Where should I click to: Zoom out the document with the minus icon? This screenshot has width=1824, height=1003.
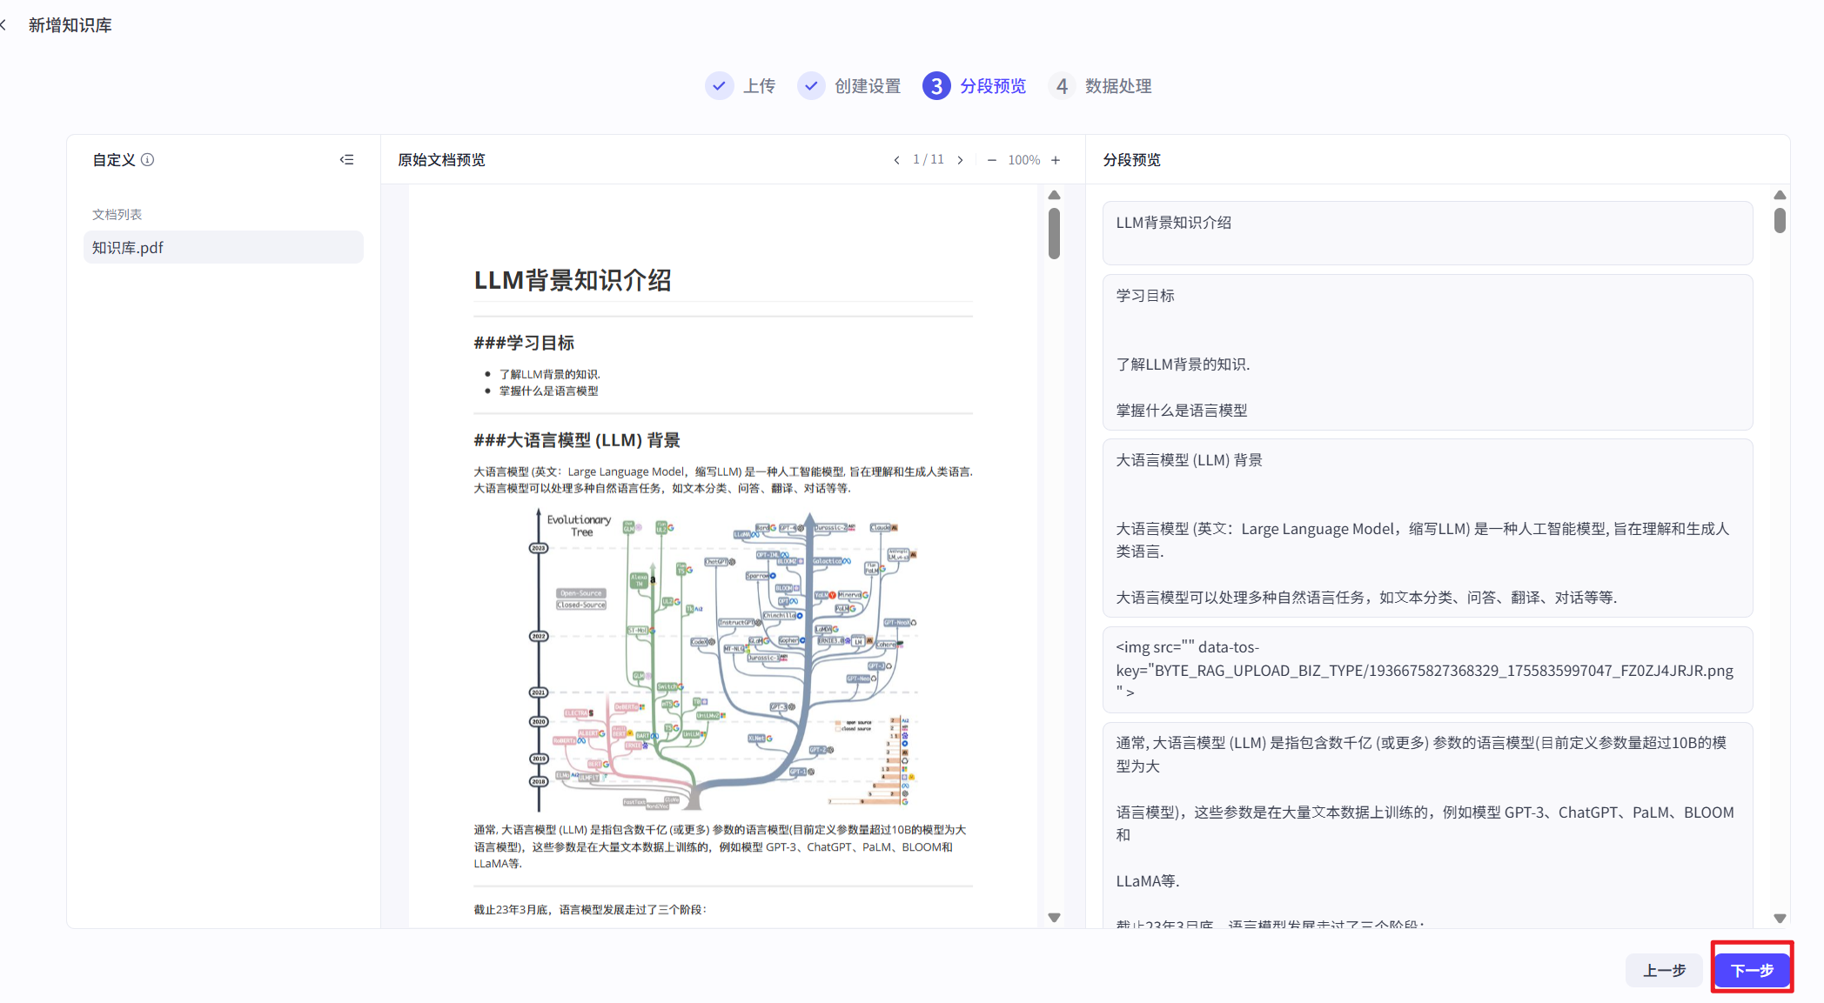tap(991, 160)
